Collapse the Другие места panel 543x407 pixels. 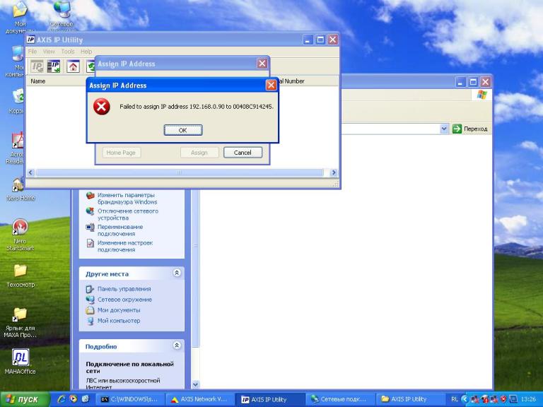(x=177, y=273)
